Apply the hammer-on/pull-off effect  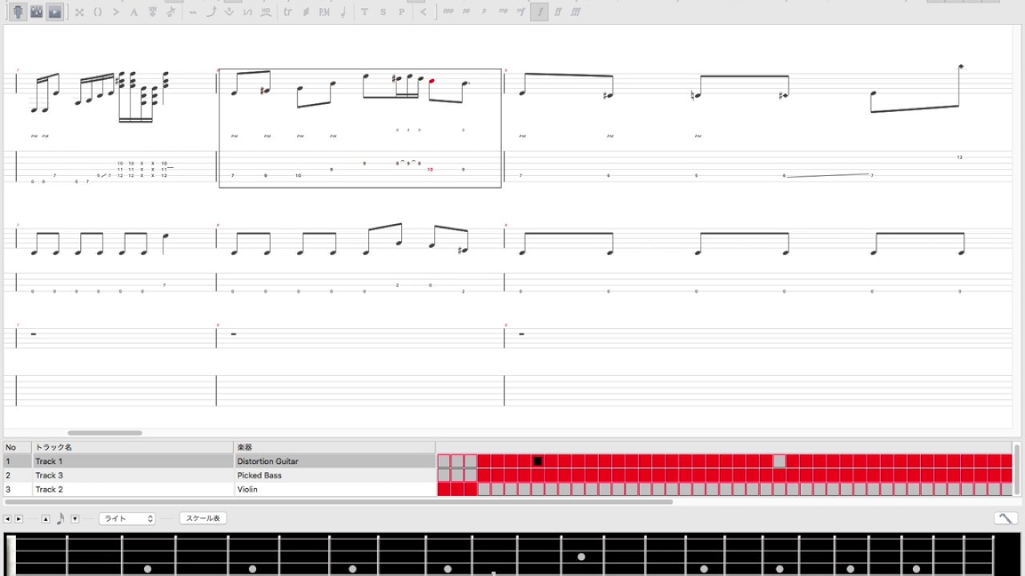[266, 12]
